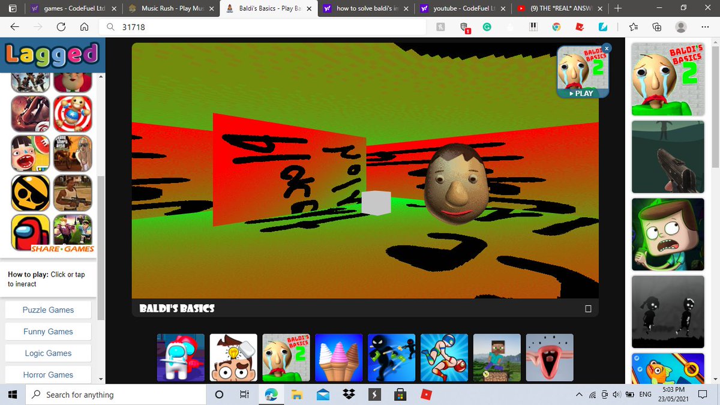Switch to the YouTube THE *REAL* ANSWER tab
The image size is (720, 405).
pos(559,9)
